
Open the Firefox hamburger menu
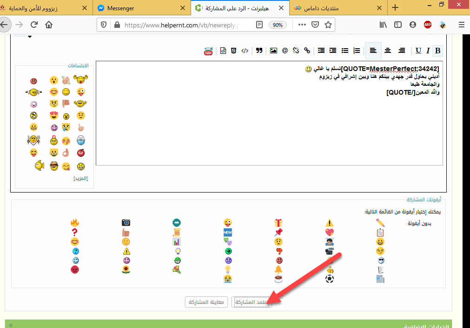tap(461, 25)
